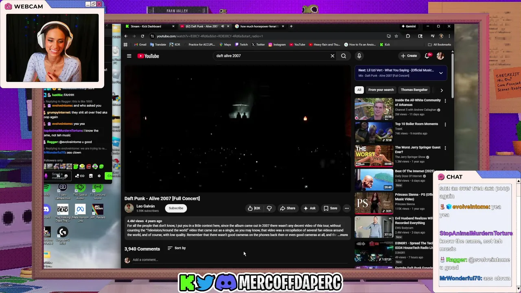Open the Kick chat shop icon
The height and width of the screenshot is (293, 521).
point(91,176)
